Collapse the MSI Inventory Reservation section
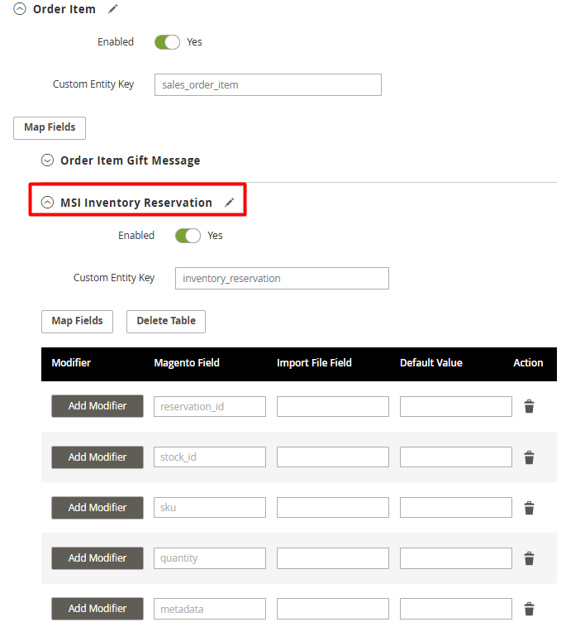The height and width of the screenshot is (622, 566). 48,203
